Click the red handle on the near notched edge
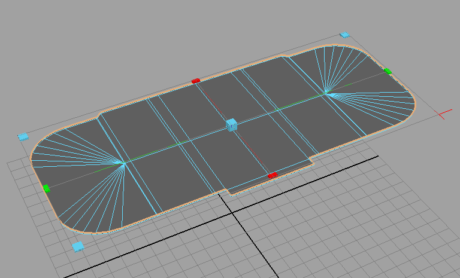Screen dimensions: 460x278 (273, 176)
